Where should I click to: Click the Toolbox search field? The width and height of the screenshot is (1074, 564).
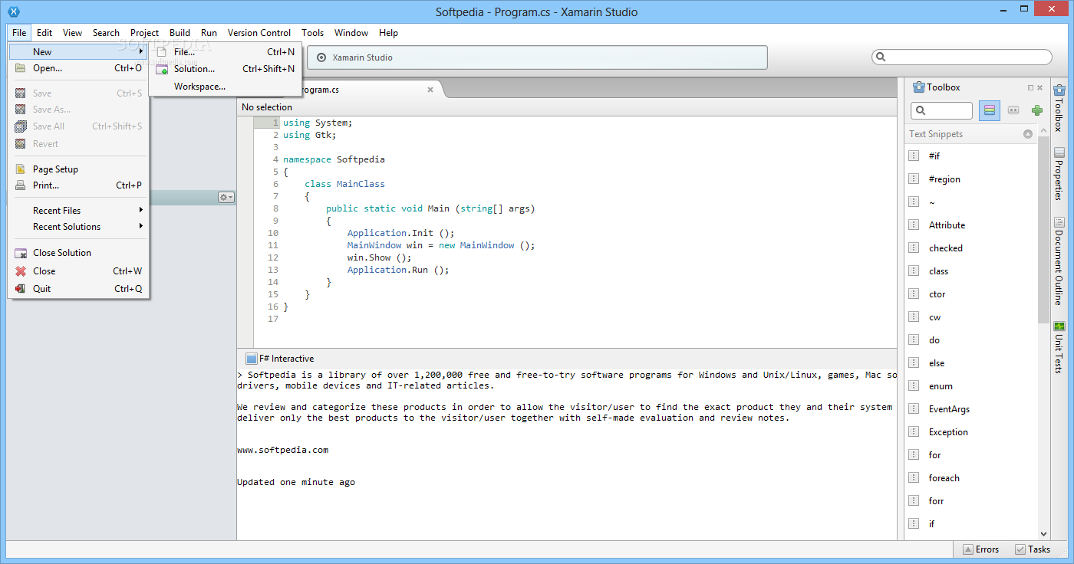point(941,110)
